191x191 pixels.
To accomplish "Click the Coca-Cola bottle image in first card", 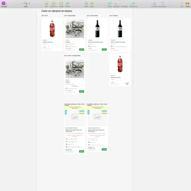I will (x=52, y=29).
